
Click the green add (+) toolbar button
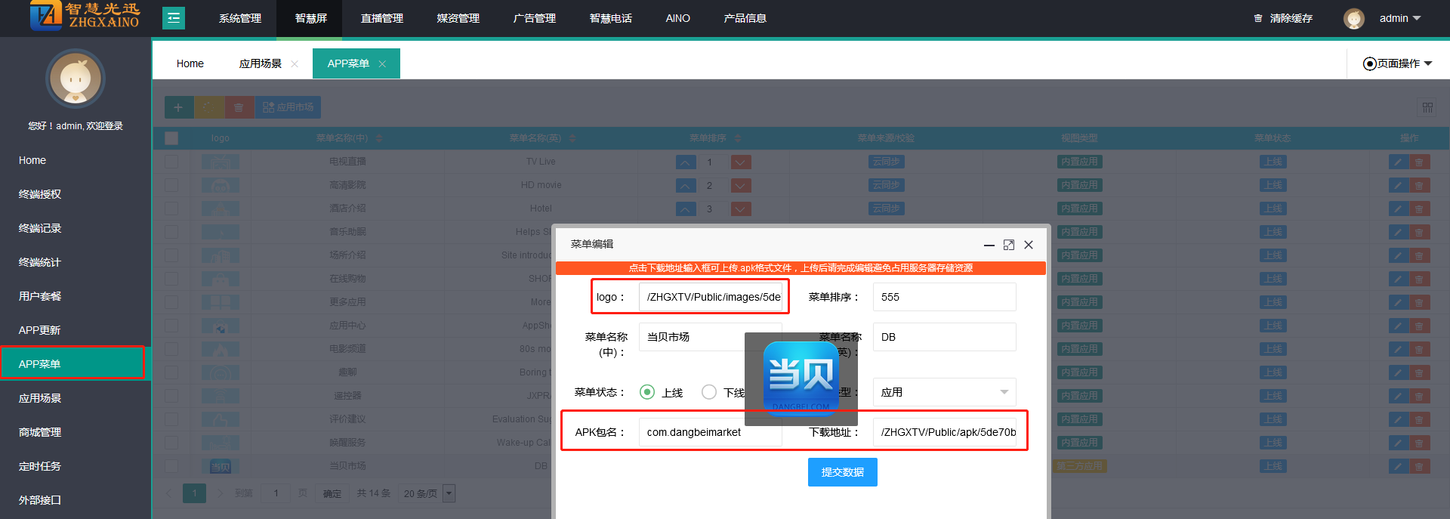178,107
